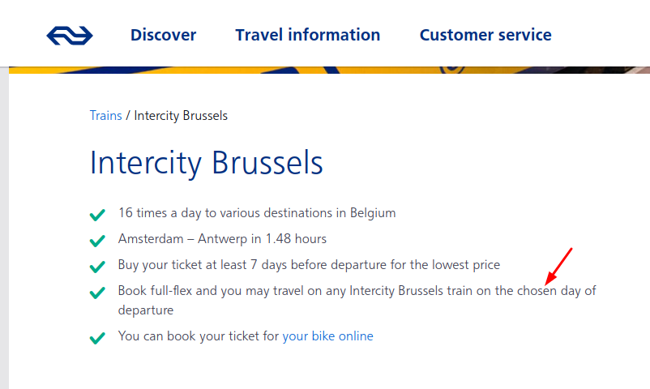
Task: Click the large 'Intercity Brussels' page heading
Action: [x=206, y=162]
